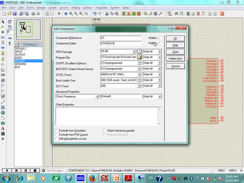Viewport: 244px width, 183px height.
Task: Open the SUT Fuses dropdown
Action: point(139,86)
